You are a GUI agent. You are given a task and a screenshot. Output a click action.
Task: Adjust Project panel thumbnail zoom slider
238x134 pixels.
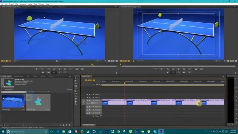tap(17, 125)
